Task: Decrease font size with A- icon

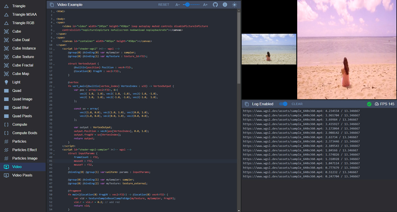Action: (177, 5)
